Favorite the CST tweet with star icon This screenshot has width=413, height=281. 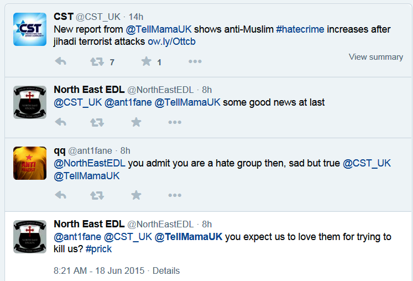146,62
